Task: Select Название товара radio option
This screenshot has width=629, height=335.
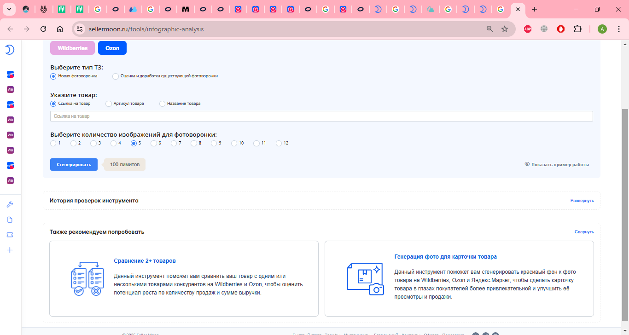Action: tap(162, 104)
